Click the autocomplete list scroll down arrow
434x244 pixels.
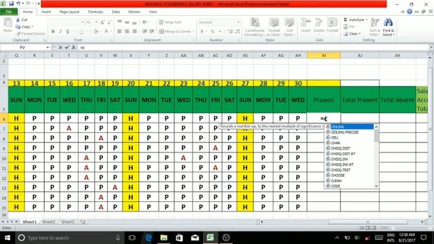[x=376, y=186]
